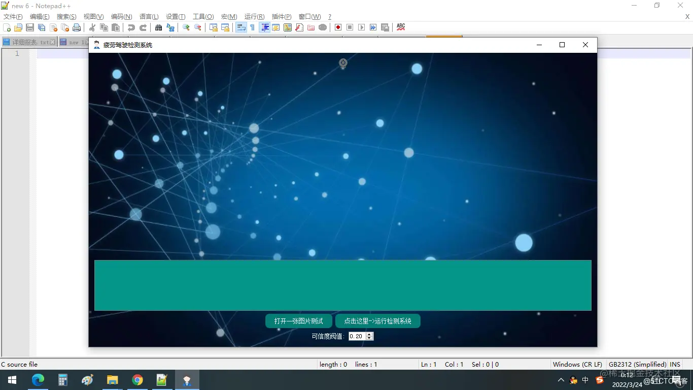Screen dimensions: 693x390
Task: Show hidden system tray icons chevron
Action: pos(561,380)
